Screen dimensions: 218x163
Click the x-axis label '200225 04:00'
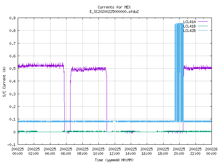pos(50,151)
